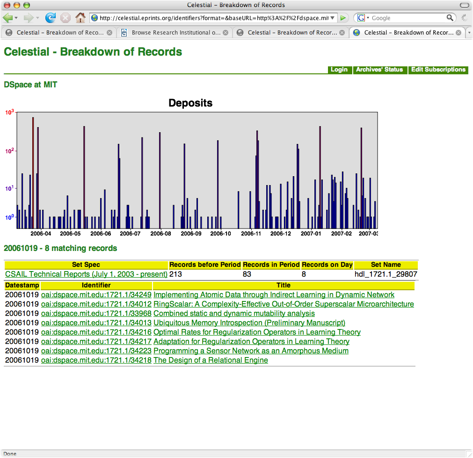Click the site globe icon in URL bar
This screenshot has width=473, height=458.
pos(95,18)
